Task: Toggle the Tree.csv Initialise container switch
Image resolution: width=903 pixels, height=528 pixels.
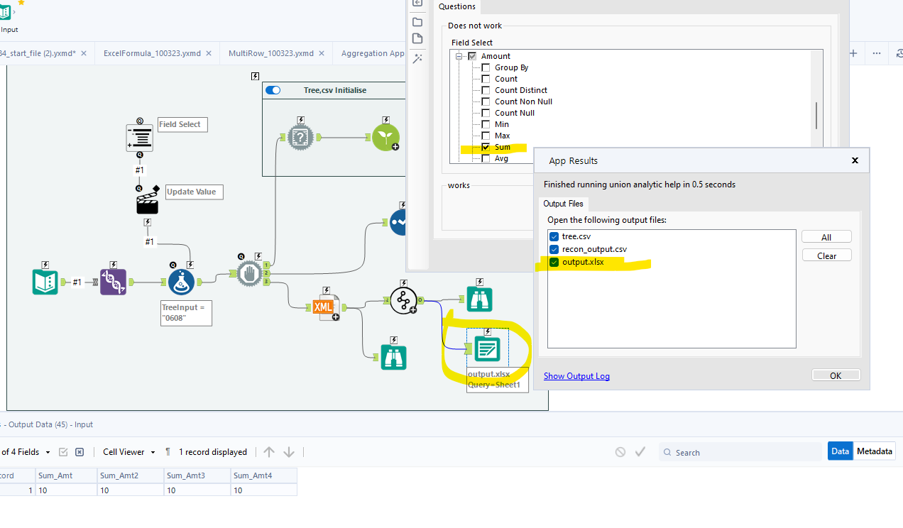Action: 273,90
